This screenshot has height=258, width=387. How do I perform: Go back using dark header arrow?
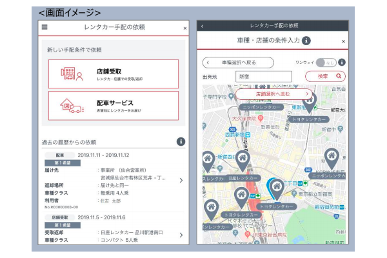202,26
